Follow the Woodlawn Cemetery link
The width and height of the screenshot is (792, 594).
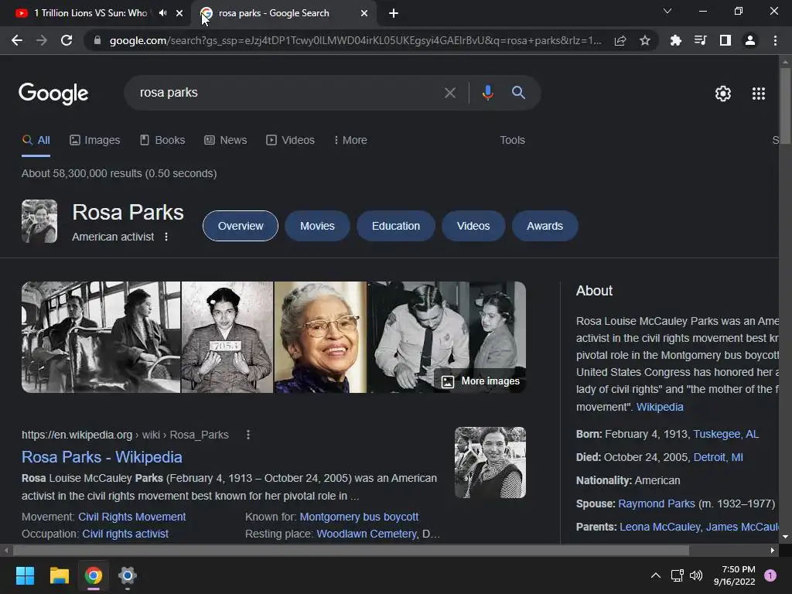(367, 534)
